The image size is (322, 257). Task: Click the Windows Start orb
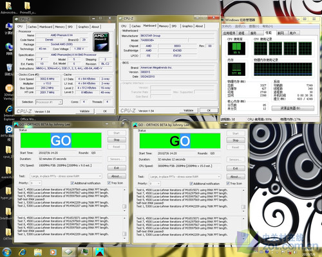click(7, 252)
